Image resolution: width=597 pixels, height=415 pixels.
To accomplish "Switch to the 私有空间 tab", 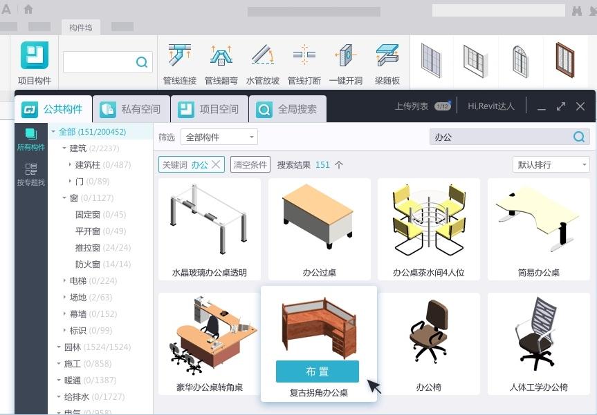I will click(x=131, y=109).
